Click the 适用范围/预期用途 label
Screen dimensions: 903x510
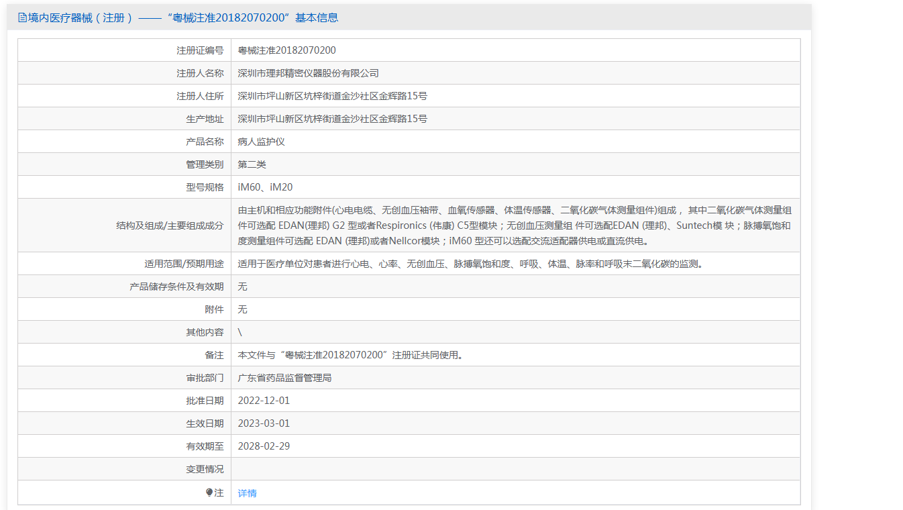184,264
